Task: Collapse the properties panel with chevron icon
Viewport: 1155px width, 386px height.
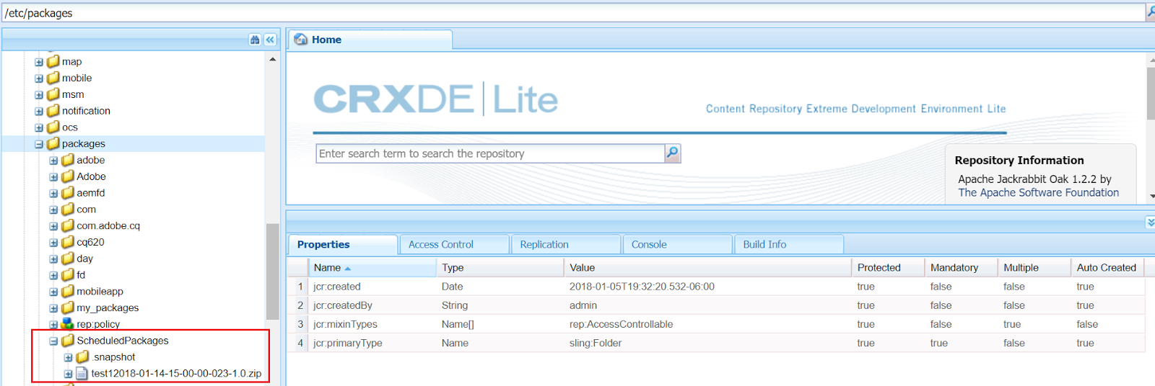Action: pos(1150,223)
